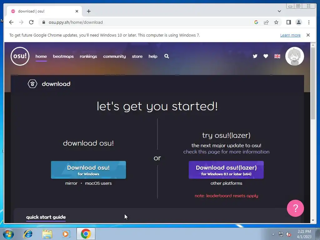Open the Chrome profile icon
Image resolution: width=320 pixels, height=240 pixels.
[298, 22]
